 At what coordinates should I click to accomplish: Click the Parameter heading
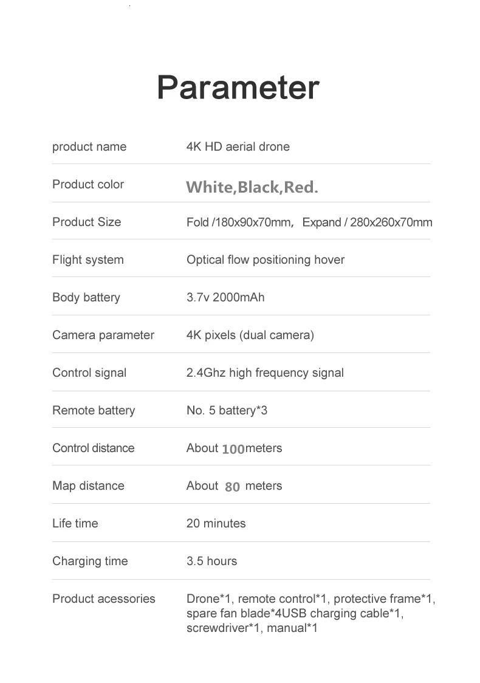point(238,88)
